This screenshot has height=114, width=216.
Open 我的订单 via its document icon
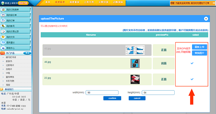tap(3, 20)
